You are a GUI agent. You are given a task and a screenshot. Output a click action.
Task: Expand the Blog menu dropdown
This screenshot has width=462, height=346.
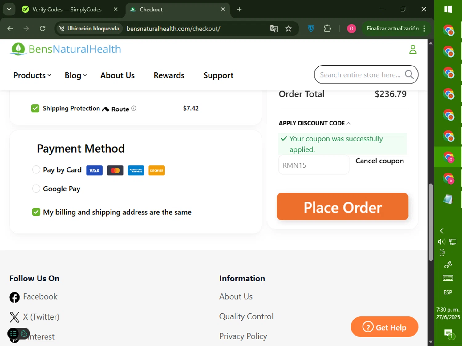[75, 75]
